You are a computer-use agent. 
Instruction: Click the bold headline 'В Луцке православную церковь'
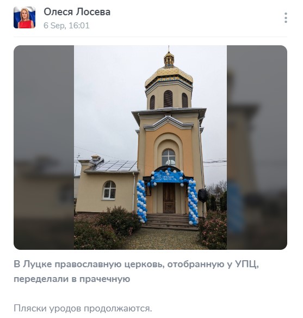point(89,265)
